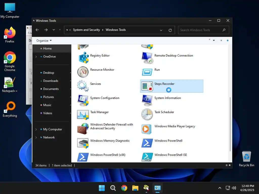Open the volume speaker tray icon

click(x=234, y=188)
